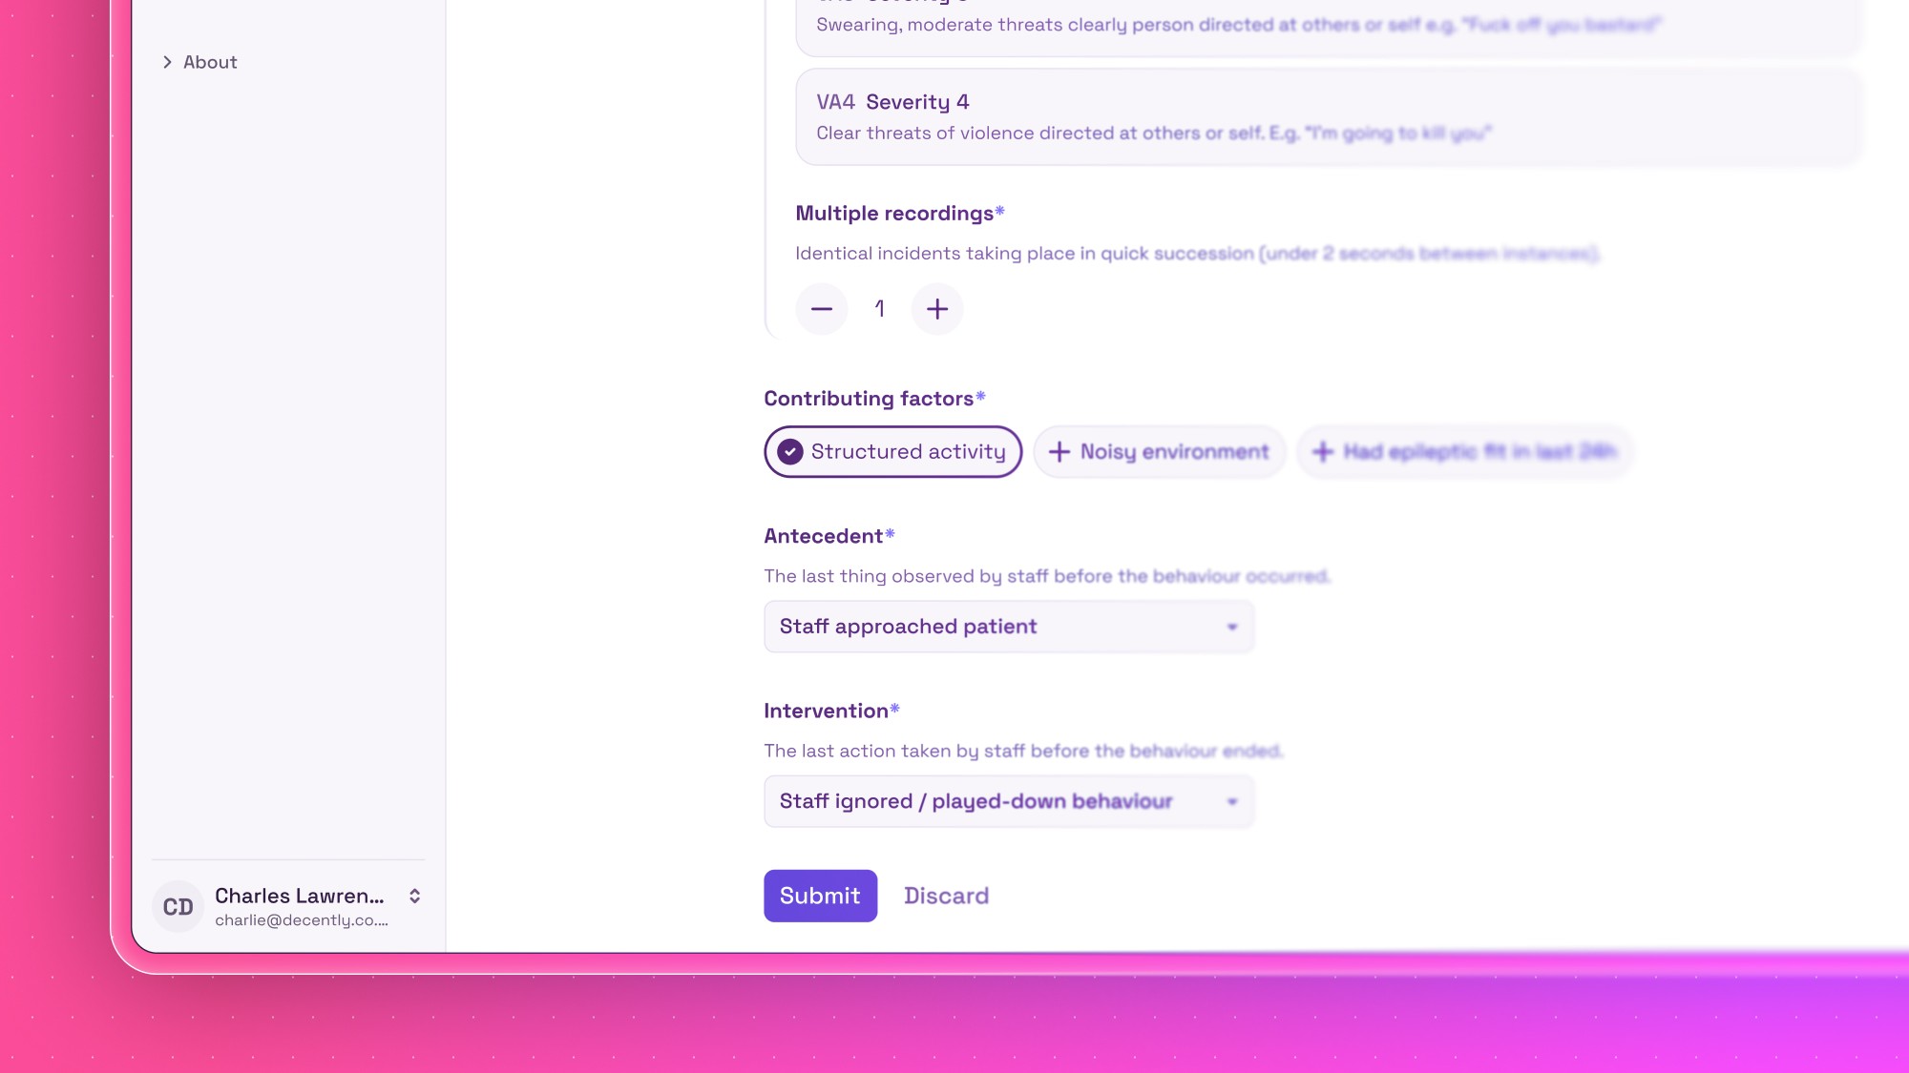Click the account switcher up-down arrows
This screenshot has width=1909, height=1073.
(x=414, y=896)
